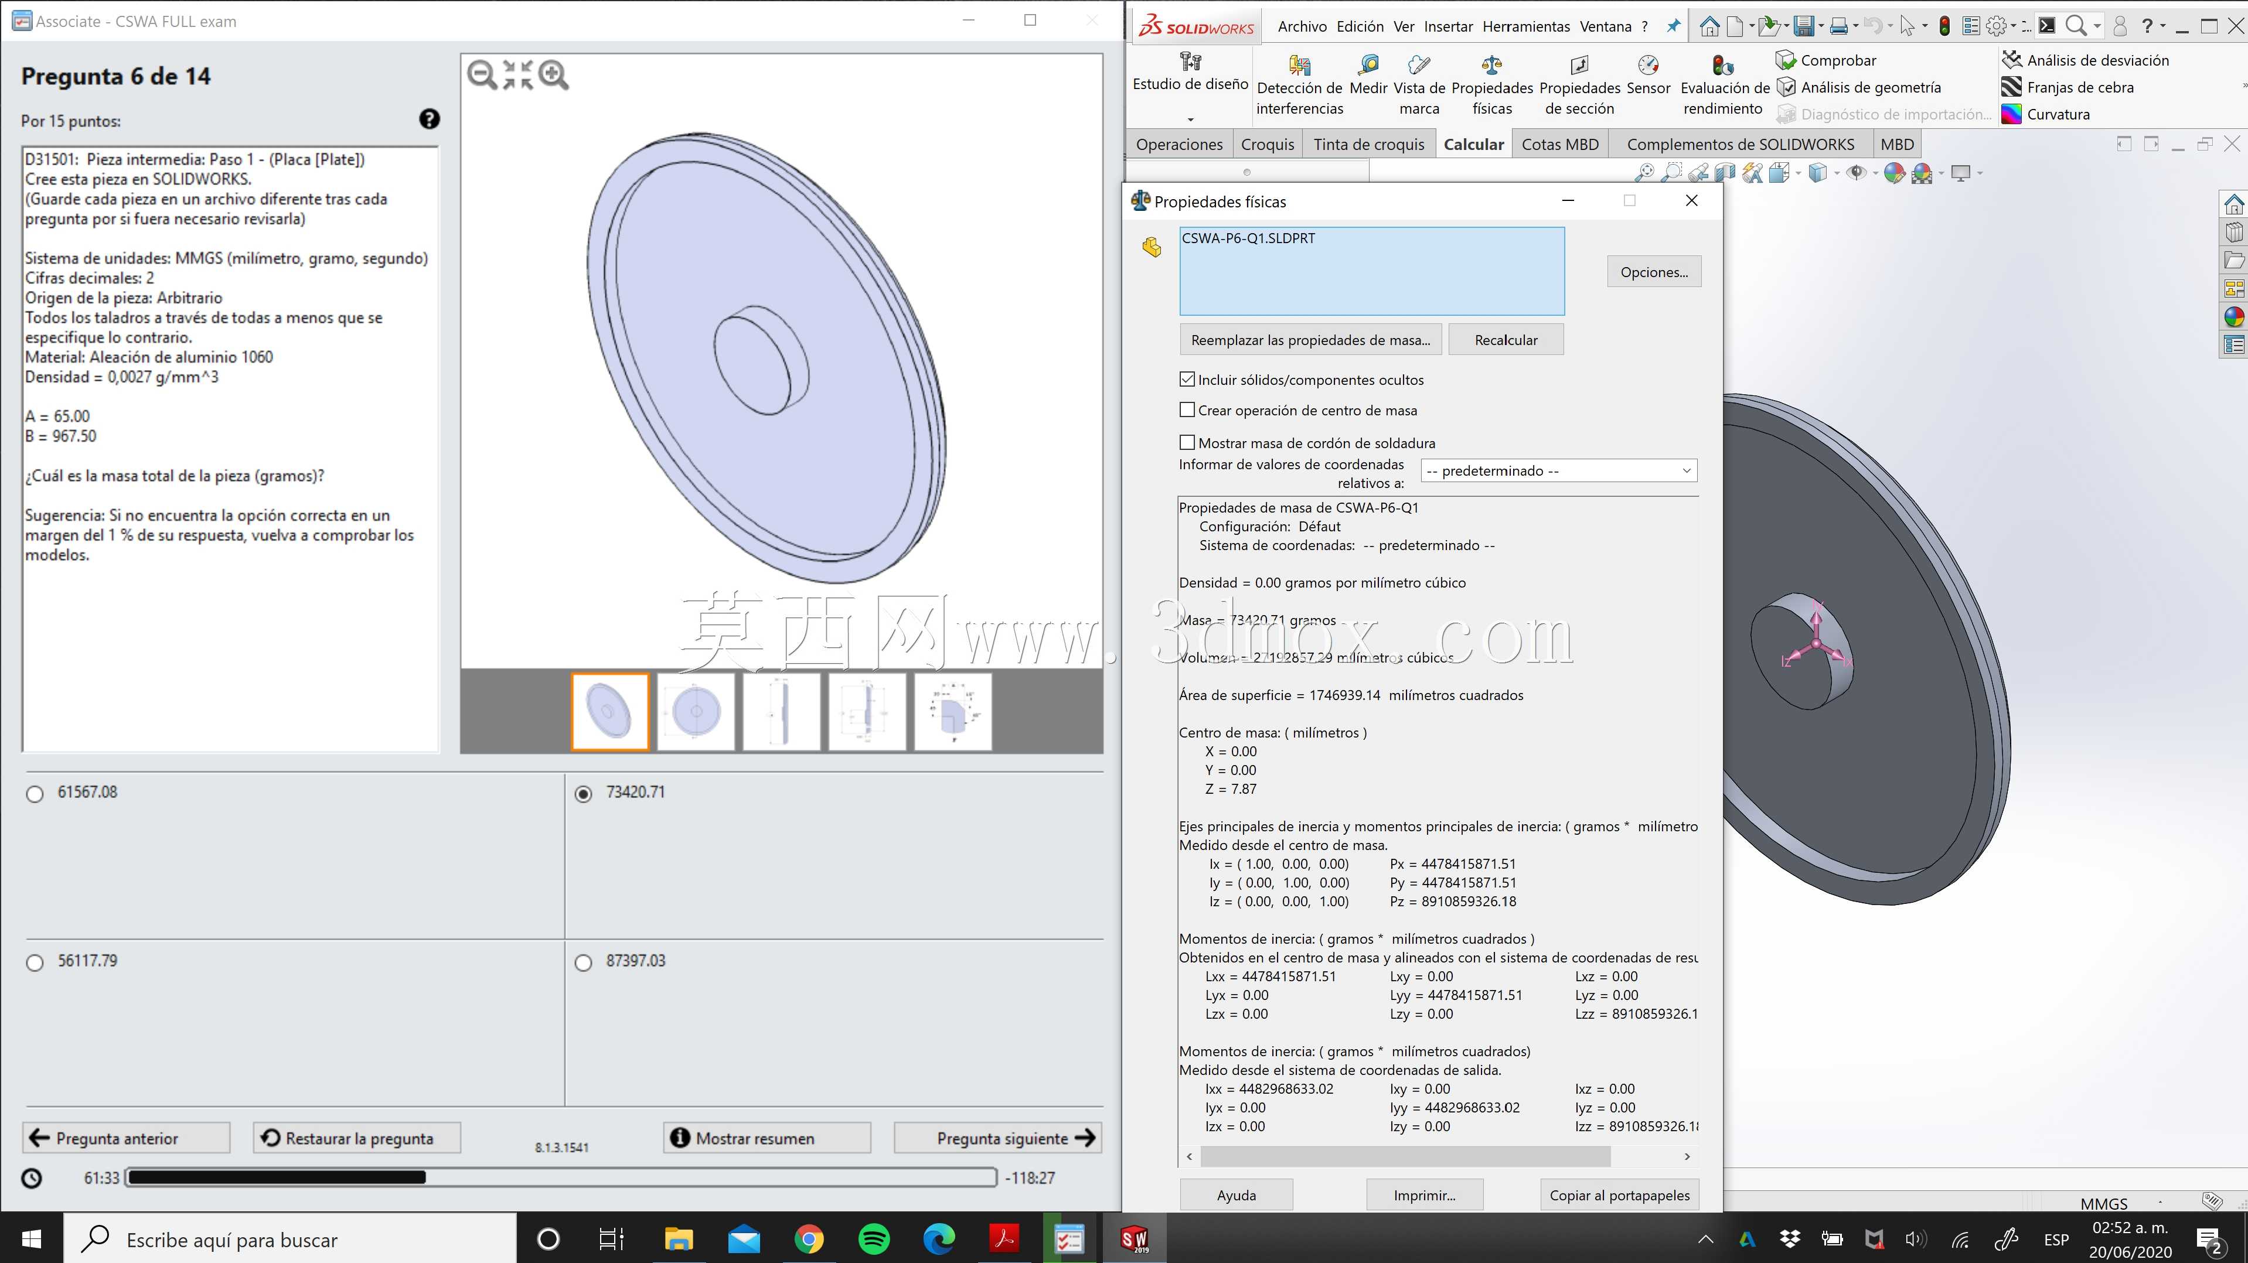Open the search dropdown arrow in SolidWorks
Viewport: 2248px width, 1263px height.
(x=2097, y=26)
